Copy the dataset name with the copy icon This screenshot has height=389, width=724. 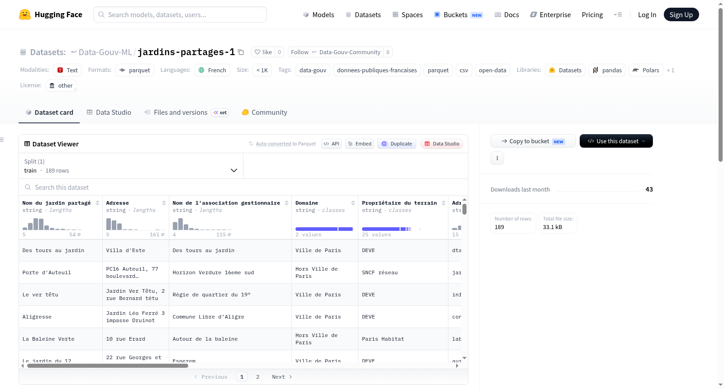pos(241,52)
